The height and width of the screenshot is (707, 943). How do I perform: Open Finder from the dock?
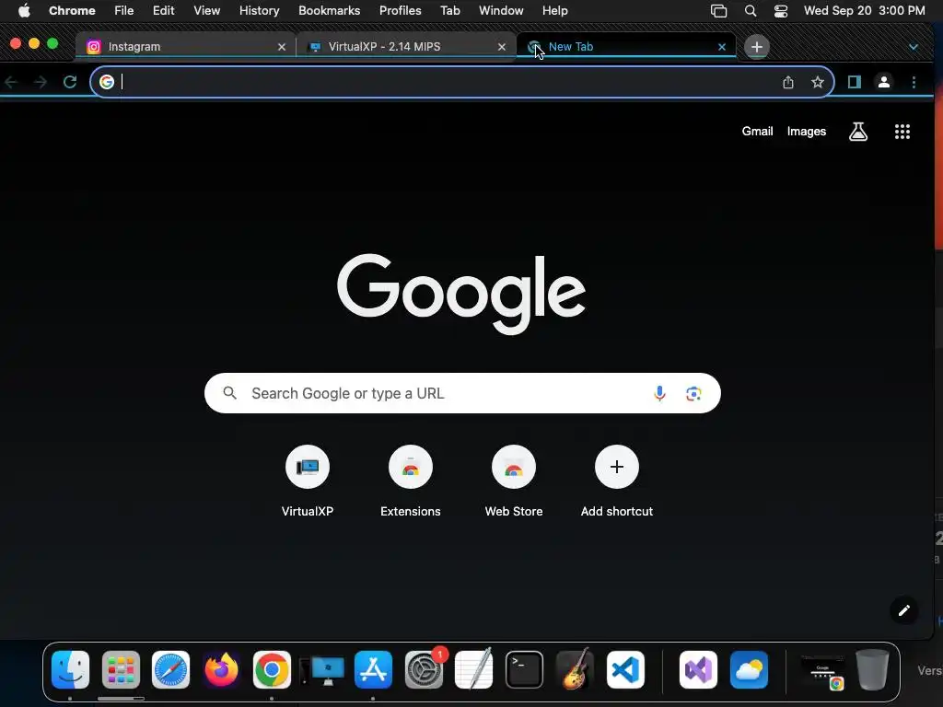pyautogui.click(x=70, y=669)
